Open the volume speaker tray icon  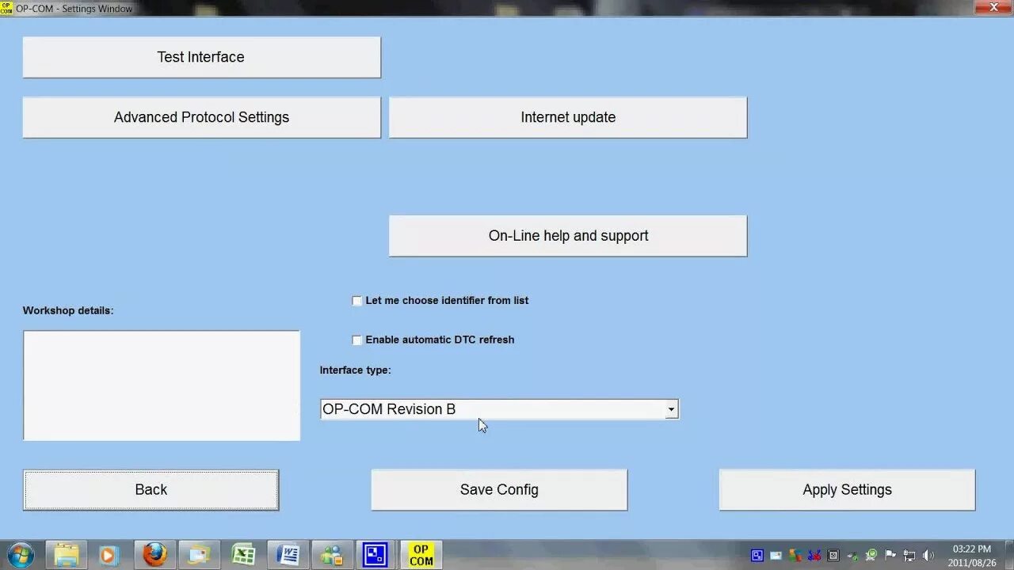pos(928,556)
